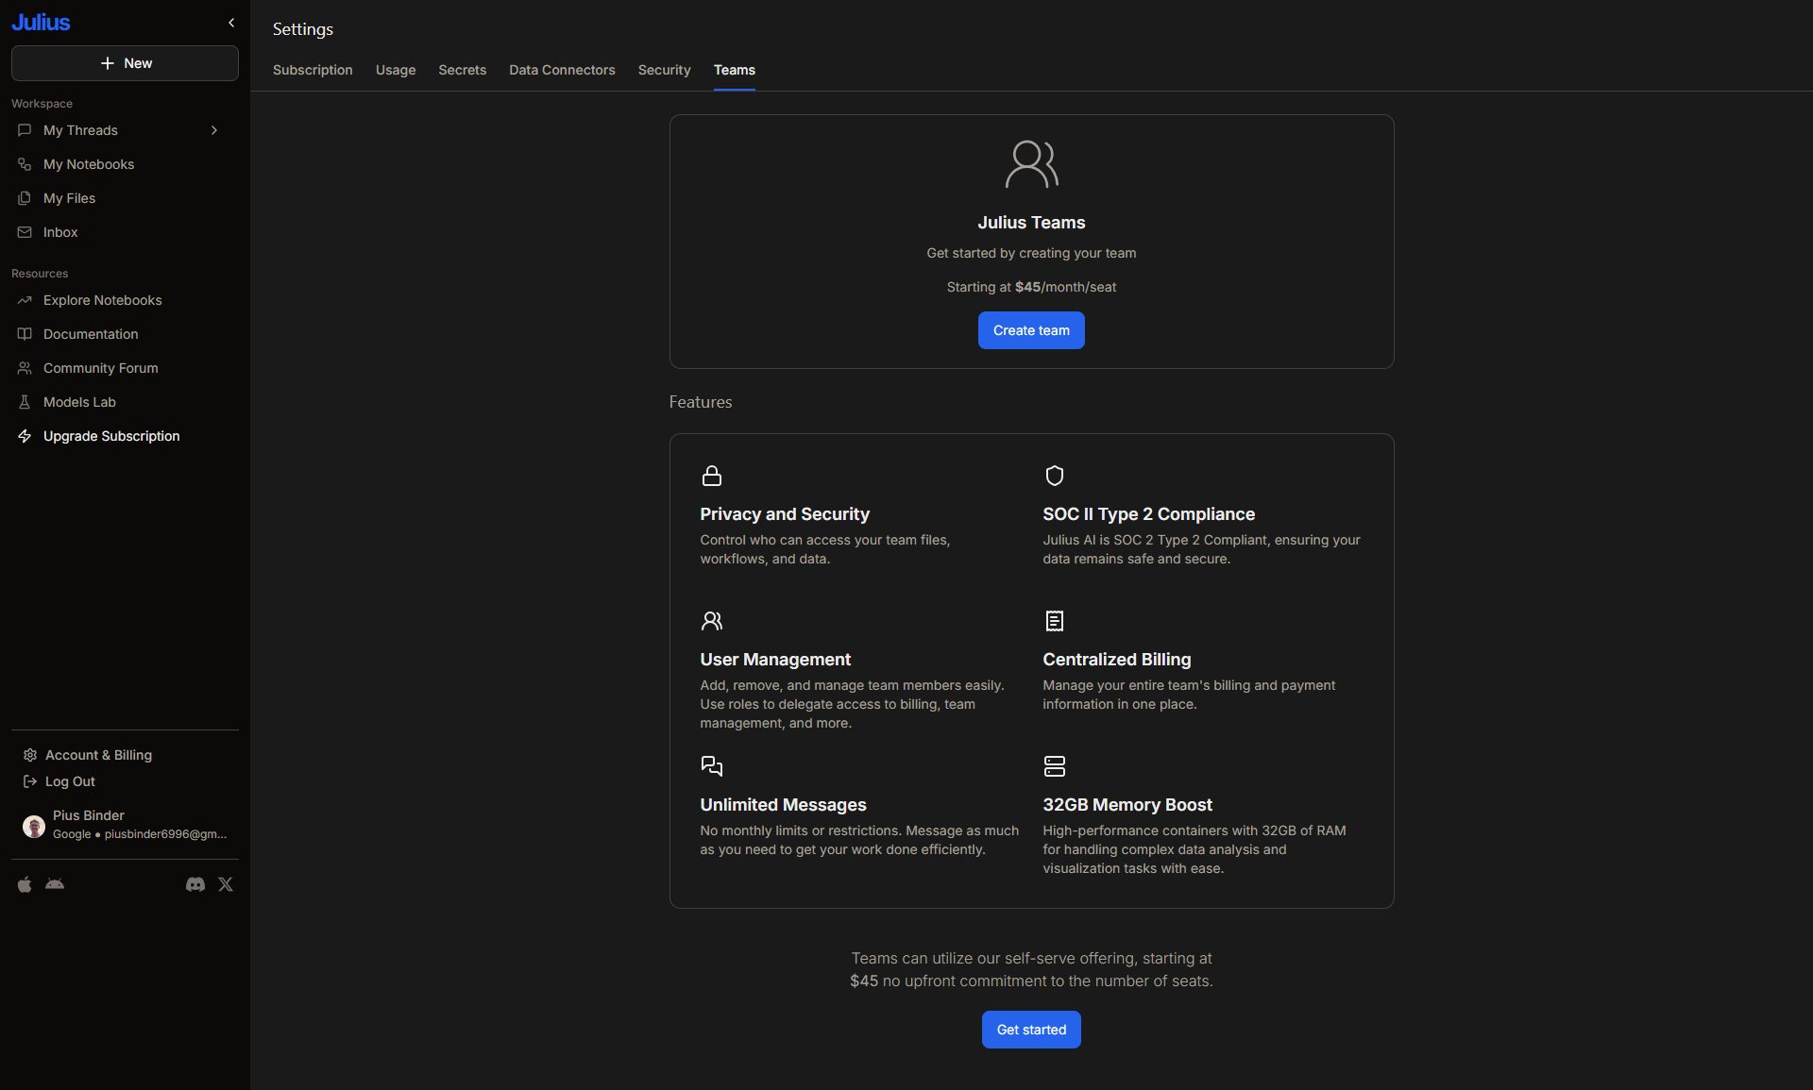
Task: Click the 'Starting at $45/month/seat' text
Action: (x=1031, y=287)
